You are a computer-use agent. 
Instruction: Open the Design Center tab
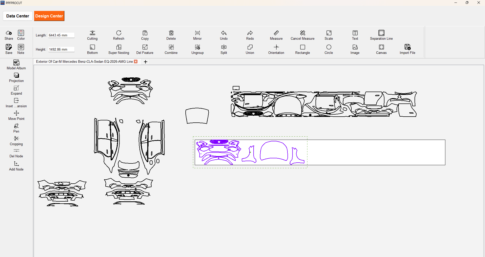49,16
